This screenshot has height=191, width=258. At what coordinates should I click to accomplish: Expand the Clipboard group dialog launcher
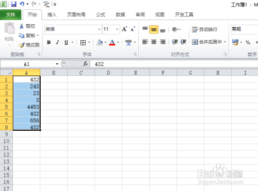[x=39, y=54]
